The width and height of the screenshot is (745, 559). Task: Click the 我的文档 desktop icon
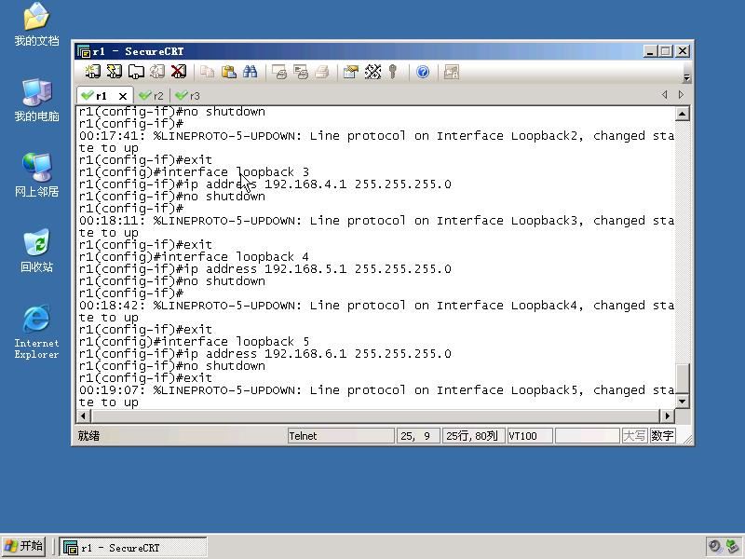click(x=36, y=24)
